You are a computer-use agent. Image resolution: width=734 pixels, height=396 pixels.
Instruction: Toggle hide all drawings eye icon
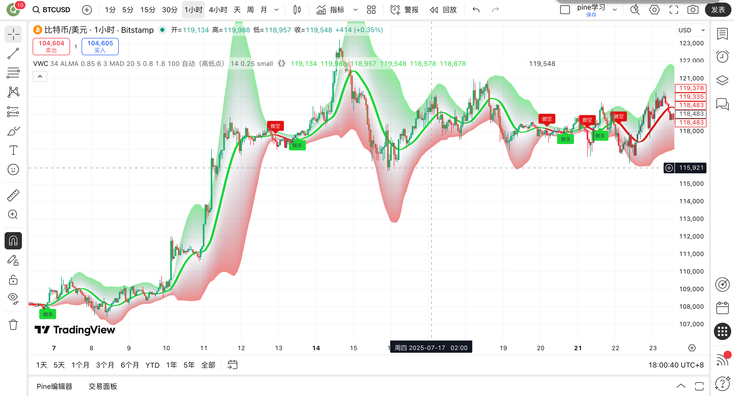click(x=13, y=298)
